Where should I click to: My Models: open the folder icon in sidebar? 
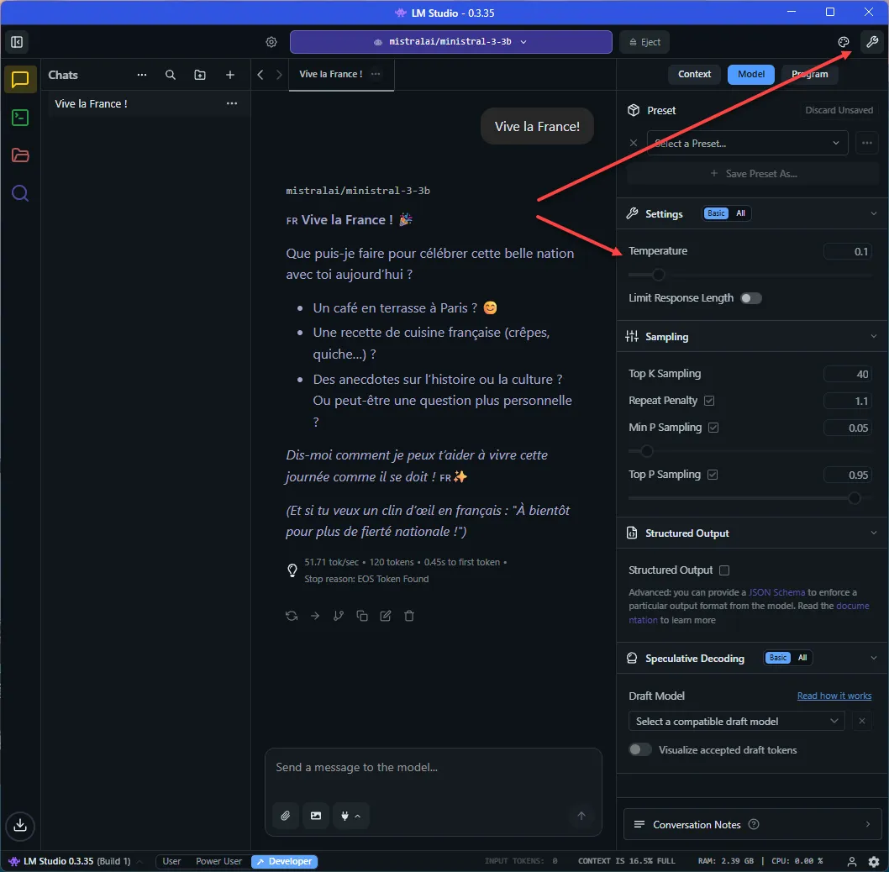20,155
